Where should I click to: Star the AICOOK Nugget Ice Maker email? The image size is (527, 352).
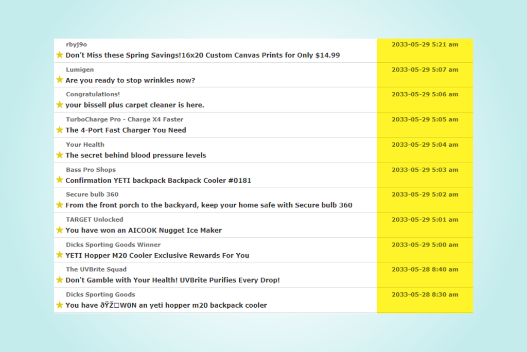pyautogui.click(x=60, y=230)
